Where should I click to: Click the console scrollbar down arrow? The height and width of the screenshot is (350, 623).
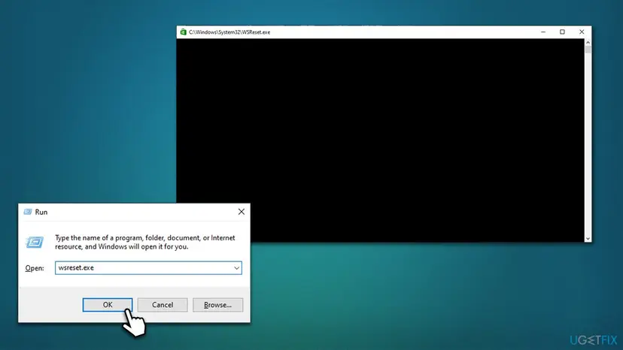coord(588,239)
